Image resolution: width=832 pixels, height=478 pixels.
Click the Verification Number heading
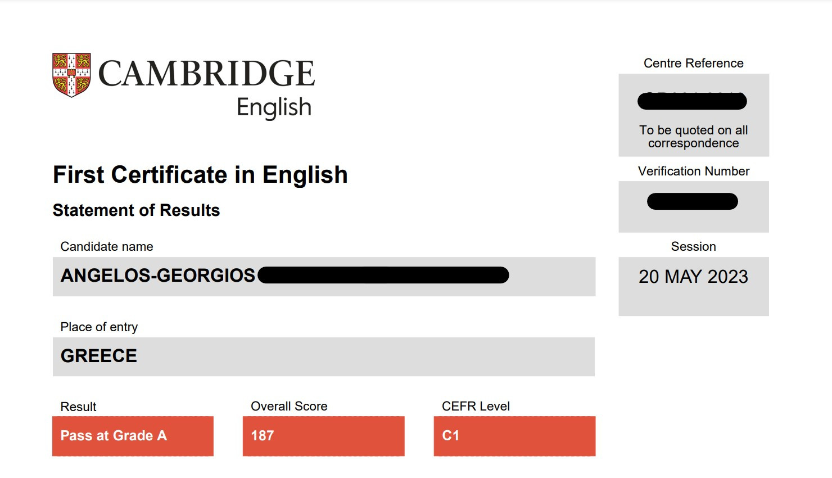tap(693, 171)
